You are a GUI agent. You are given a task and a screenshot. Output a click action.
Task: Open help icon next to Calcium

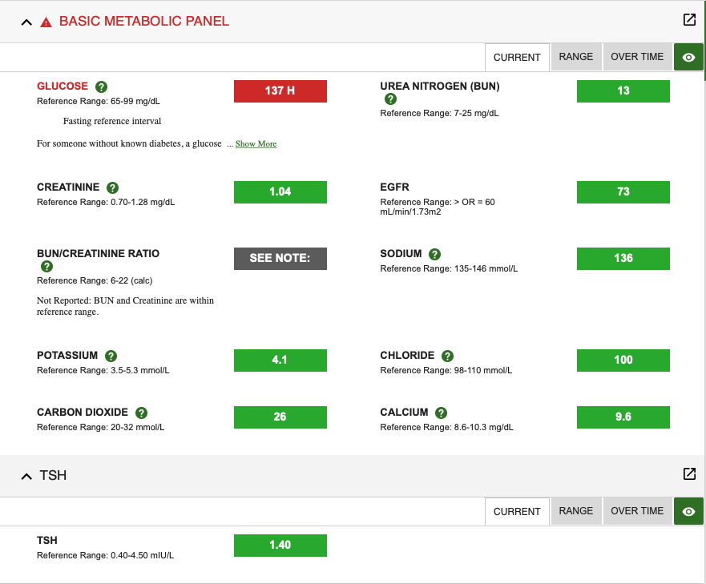pyautogui.click(x=441, y=413)
